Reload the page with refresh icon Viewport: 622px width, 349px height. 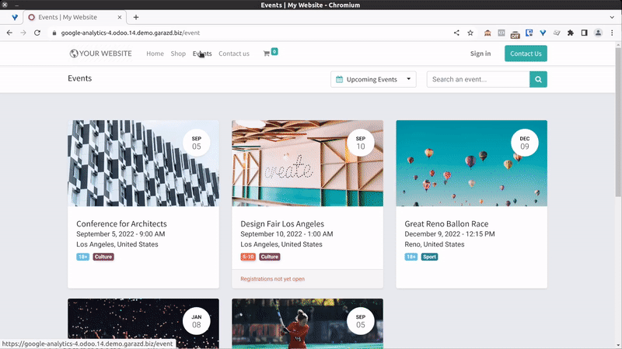(x=37, y=33)
